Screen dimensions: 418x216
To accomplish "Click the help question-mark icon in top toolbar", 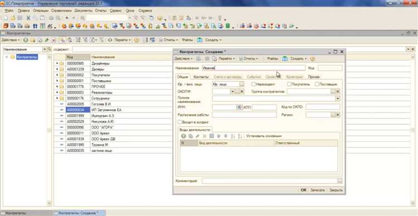I will [x=160, y=18].
